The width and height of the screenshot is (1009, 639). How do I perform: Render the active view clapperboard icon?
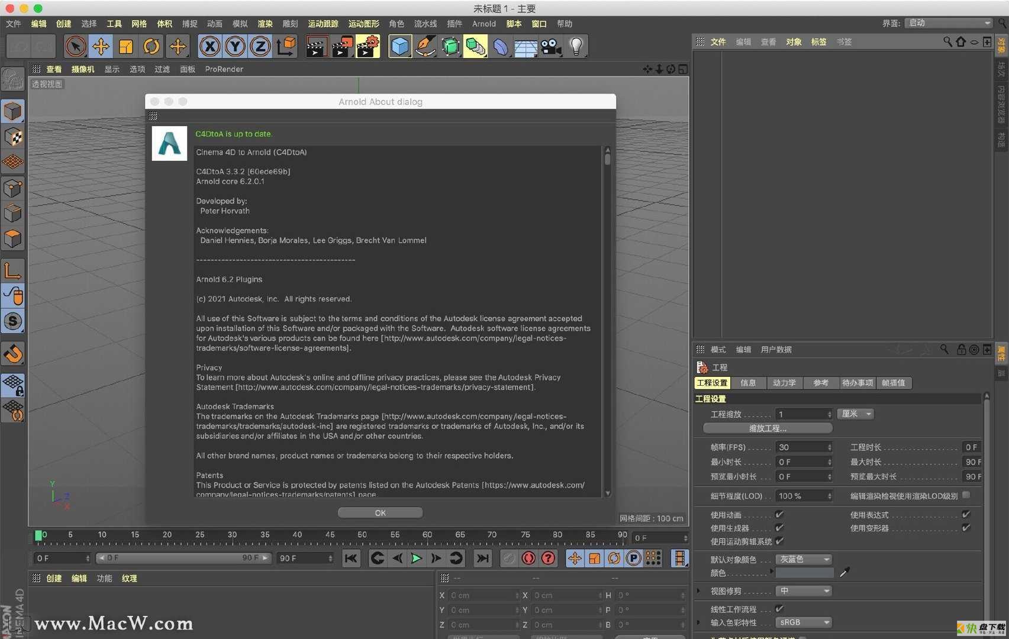(317, 46)
